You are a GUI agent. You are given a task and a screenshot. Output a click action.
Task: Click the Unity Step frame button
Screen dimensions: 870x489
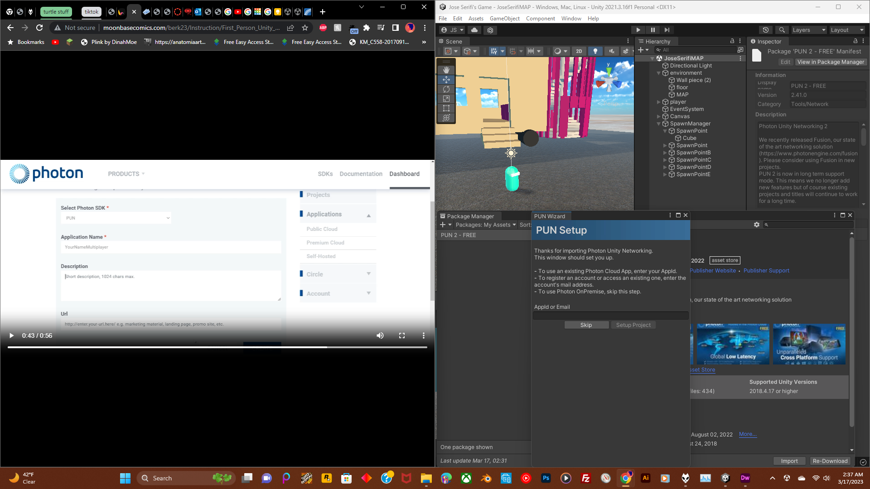point(667,30)
